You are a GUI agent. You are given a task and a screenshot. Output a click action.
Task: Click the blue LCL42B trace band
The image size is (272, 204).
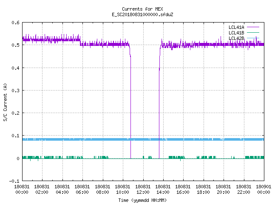click(x=143, y=139)
